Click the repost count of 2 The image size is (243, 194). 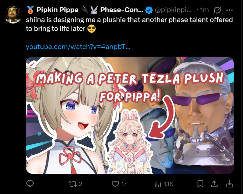tap(80, 184)
